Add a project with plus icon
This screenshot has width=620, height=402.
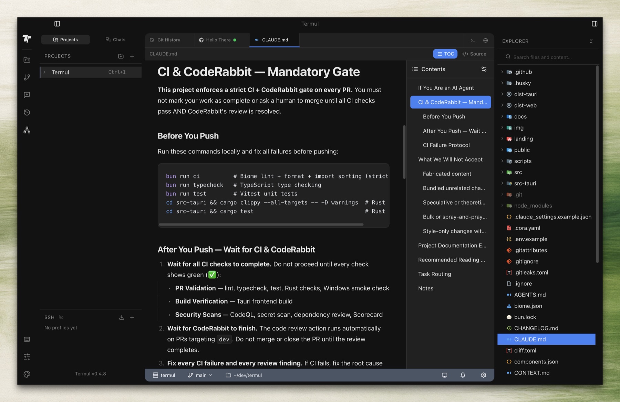tap(132, 56)
